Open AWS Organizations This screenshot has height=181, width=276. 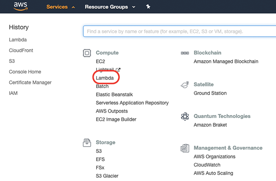[214, 157]
